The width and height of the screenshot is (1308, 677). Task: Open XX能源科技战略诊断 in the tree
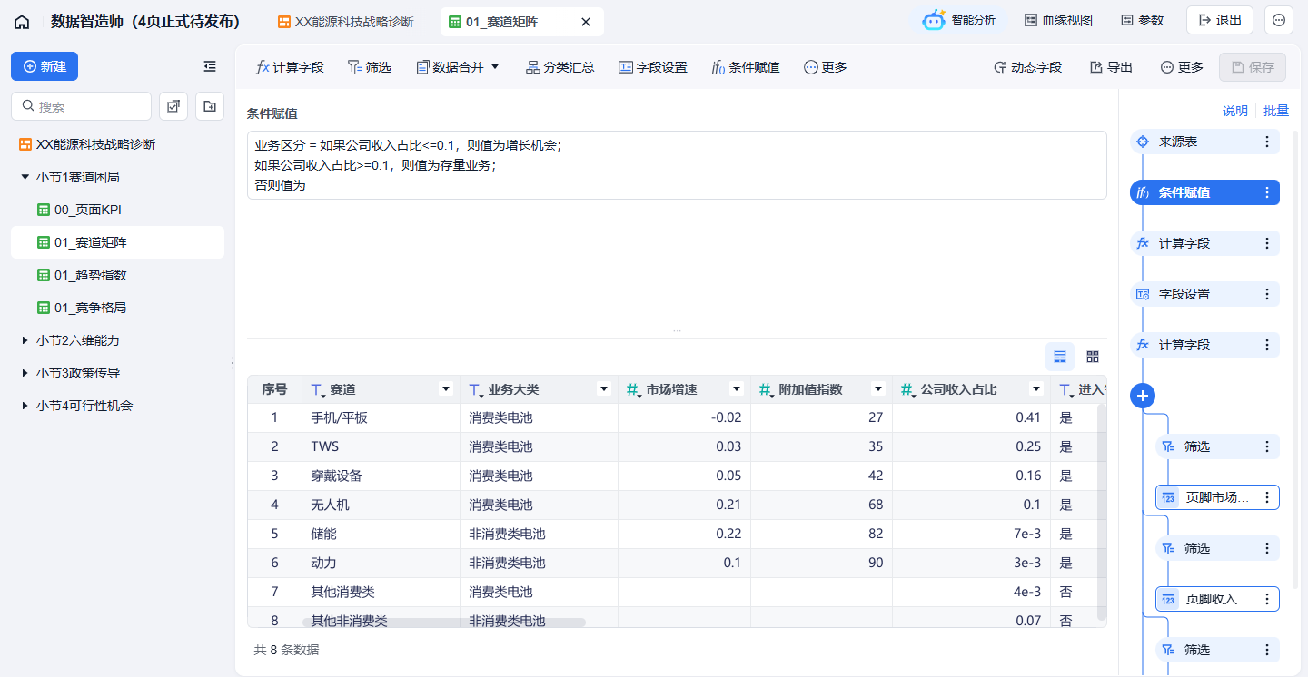click(87, 144)
